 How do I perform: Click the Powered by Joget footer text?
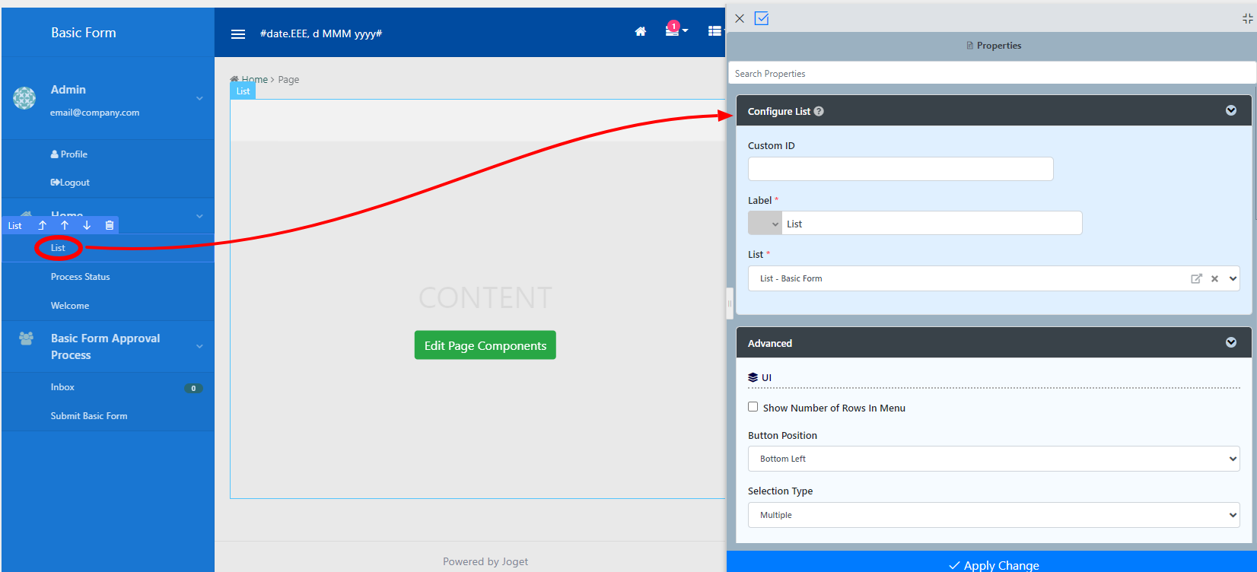(x=485, y=561)
